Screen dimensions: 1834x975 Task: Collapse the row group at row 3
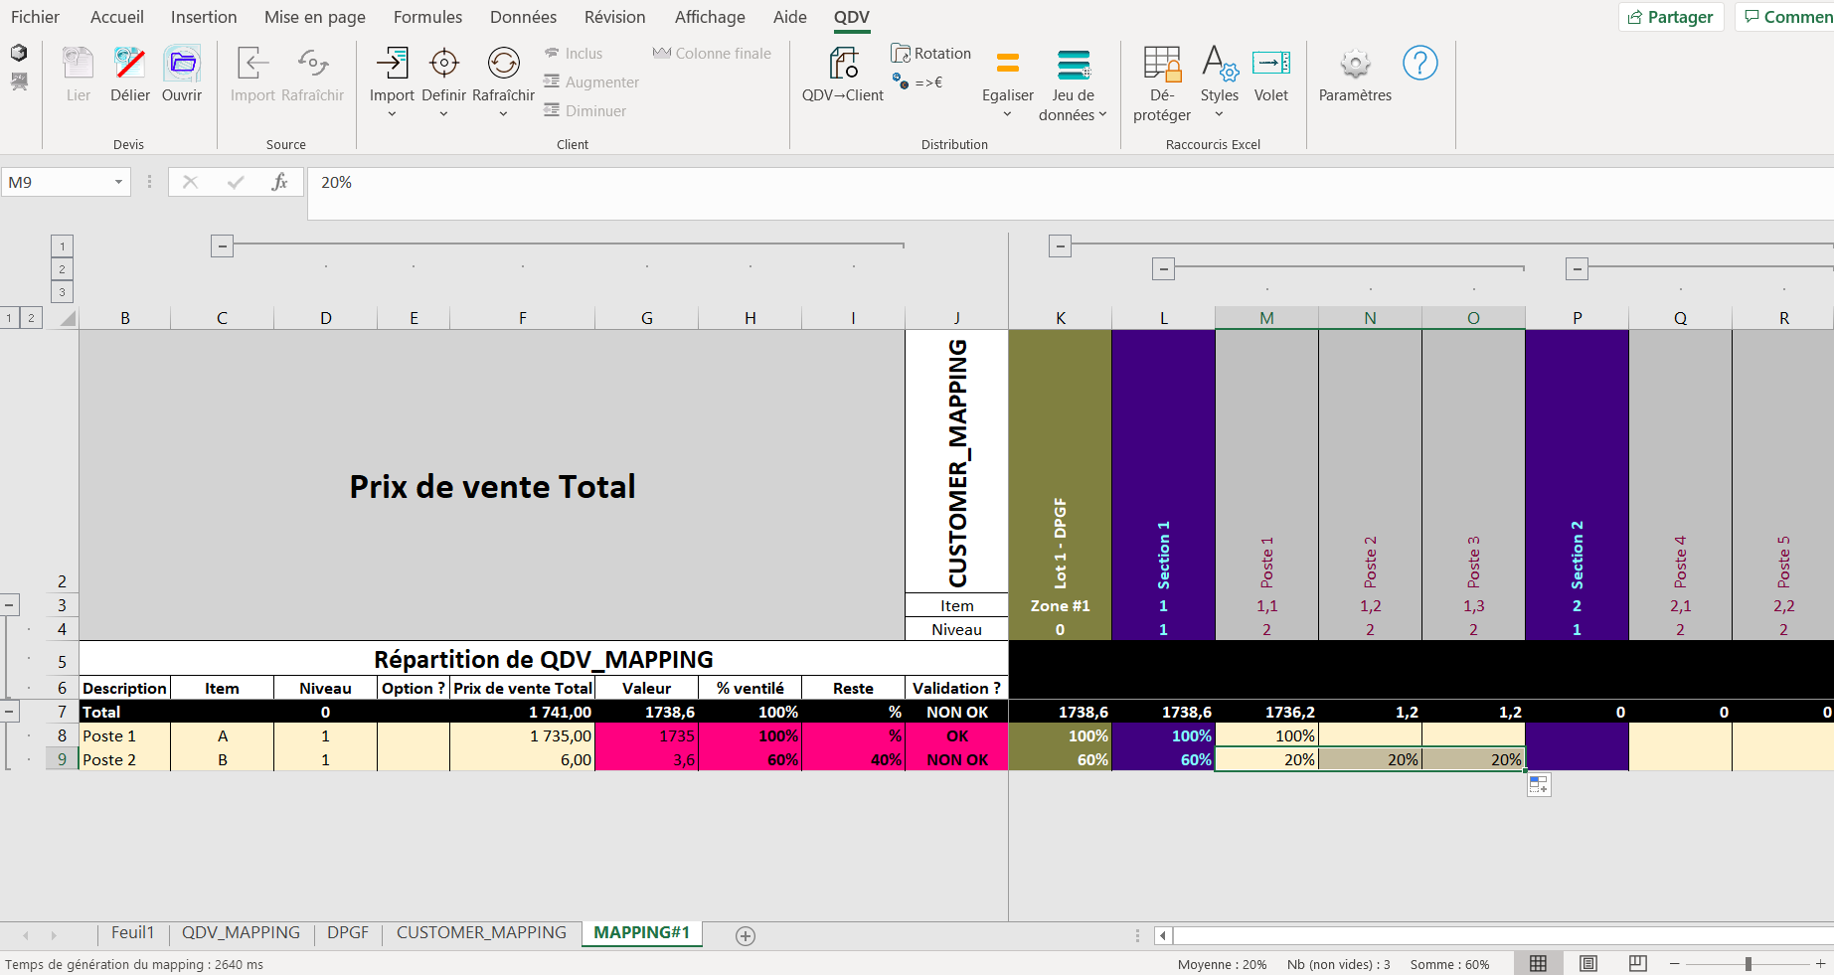click(x=9, y=604)
